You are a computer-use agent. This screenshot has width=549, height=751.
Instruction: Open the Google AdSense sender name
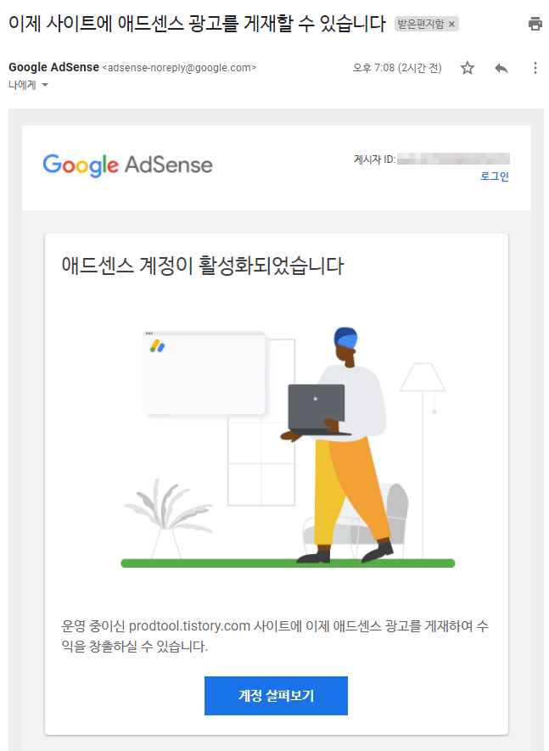click(53, 68)
